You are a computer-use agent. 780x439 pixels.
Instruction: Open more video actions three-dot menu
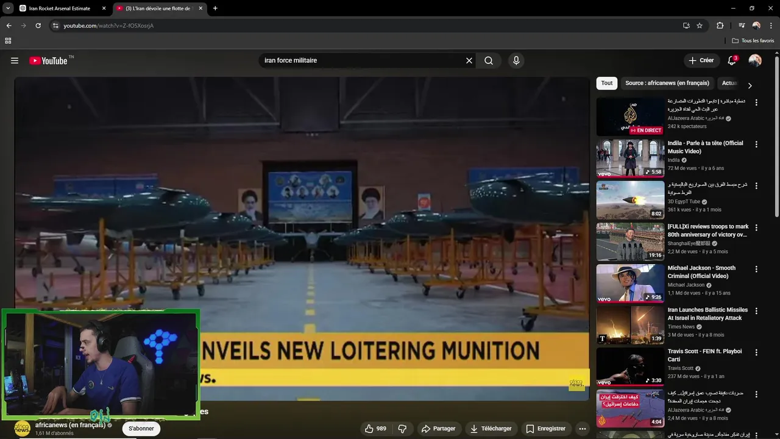pyautogui.click(x=583, y=429)
